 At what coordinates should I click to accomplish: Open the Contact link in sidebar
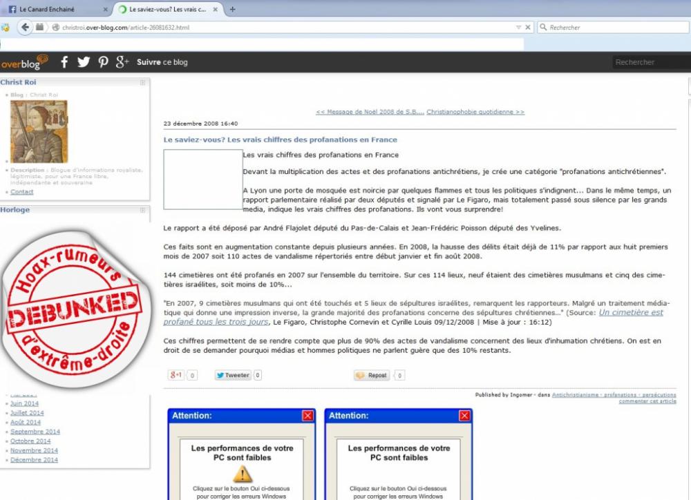point(21,191)
